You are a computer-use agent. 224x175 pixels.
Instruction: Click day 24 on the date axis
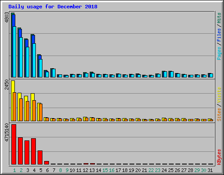pyautogui.click(x=164, y=170)
